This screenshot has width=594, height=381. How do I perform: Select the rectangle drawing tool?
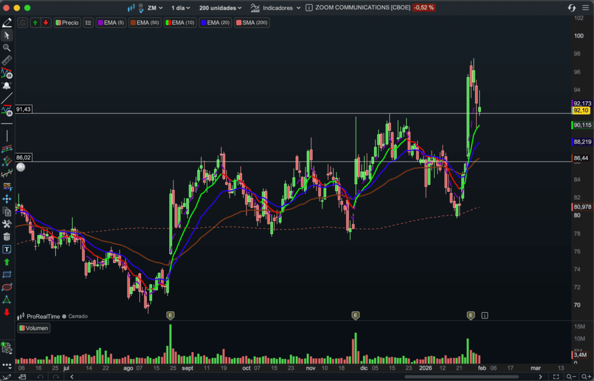(x=7, y=274)
